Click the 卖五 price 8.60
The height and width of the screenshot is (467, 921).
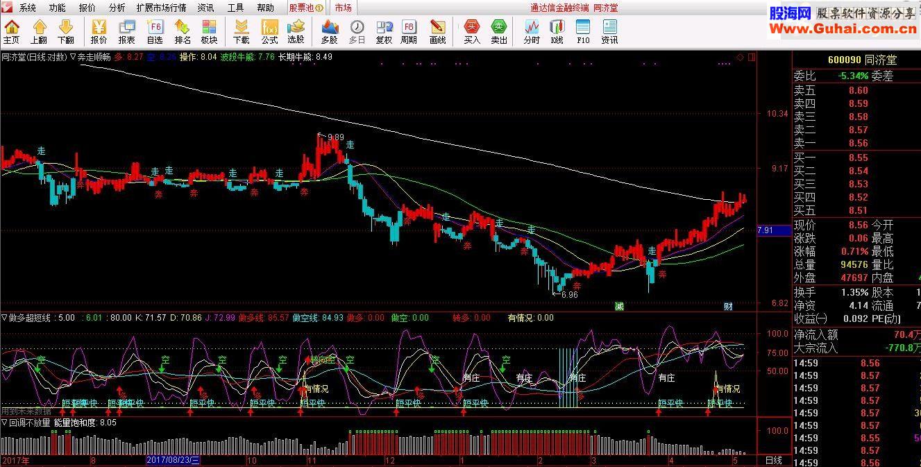tap(858, 90)
